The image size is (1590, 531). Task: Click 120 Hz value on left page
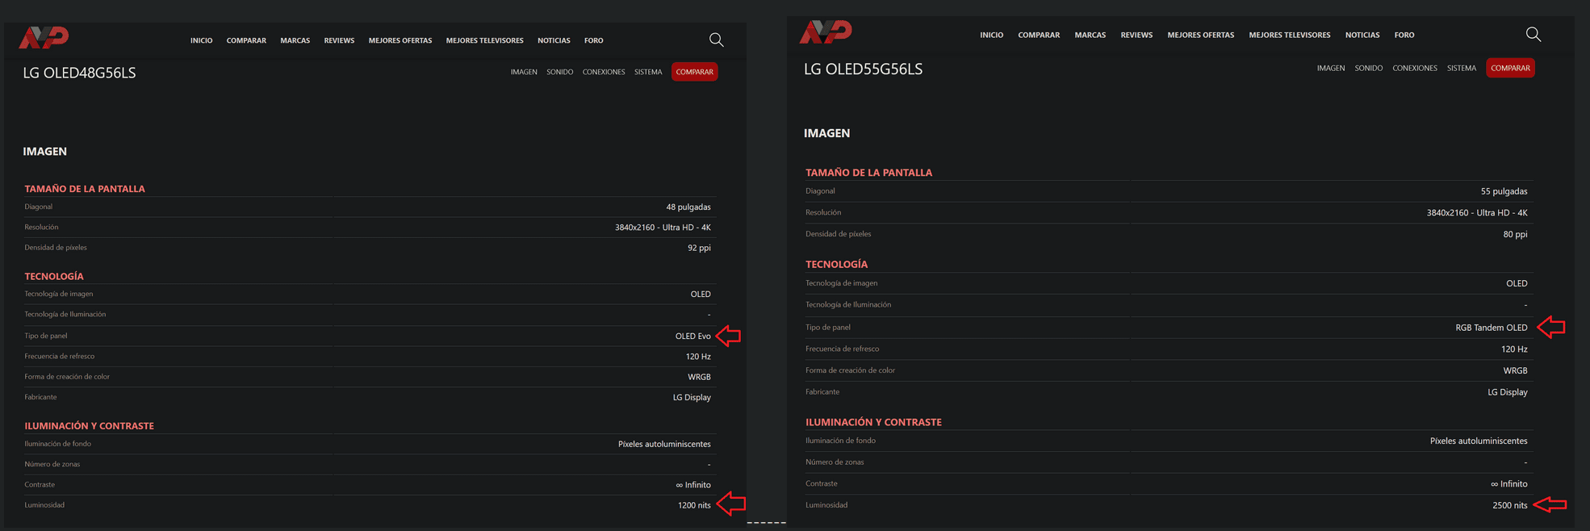click(698, 356)
